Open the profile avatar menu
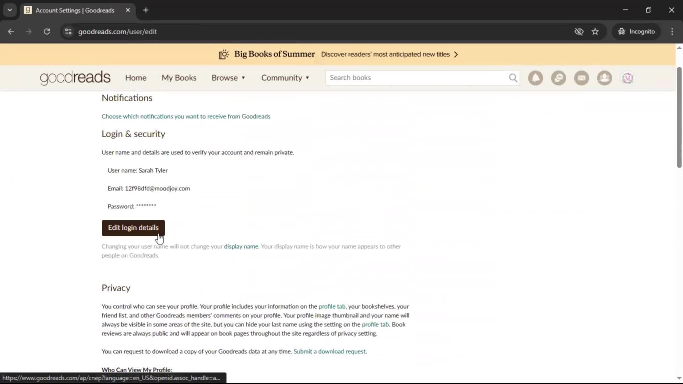This screenshot has height=384, width=683. pos(628,78)
